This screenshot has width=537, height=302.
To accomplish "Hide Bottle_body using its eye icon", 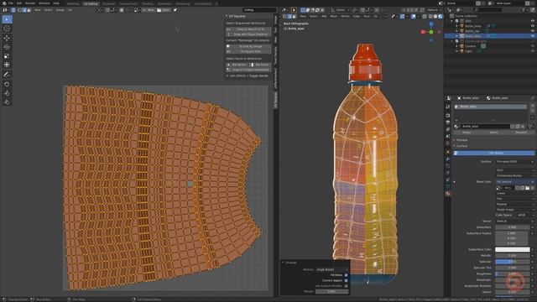I will pyautogui.click(x=533, y=26).
